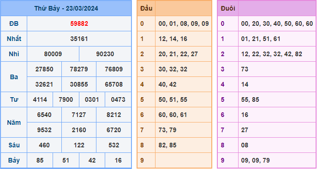Click fourth prize number 0473

click(x=118, y=99)
